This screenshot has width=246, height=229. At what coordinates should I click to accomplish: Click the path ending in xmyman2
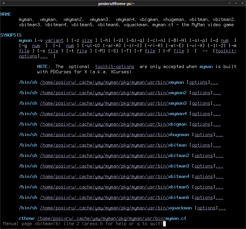click(x=113, y=93)
